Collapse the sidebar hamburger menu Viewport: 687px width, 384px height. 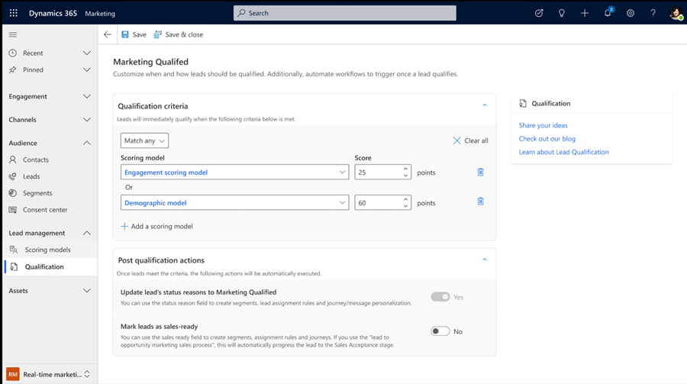coord(13,34)
